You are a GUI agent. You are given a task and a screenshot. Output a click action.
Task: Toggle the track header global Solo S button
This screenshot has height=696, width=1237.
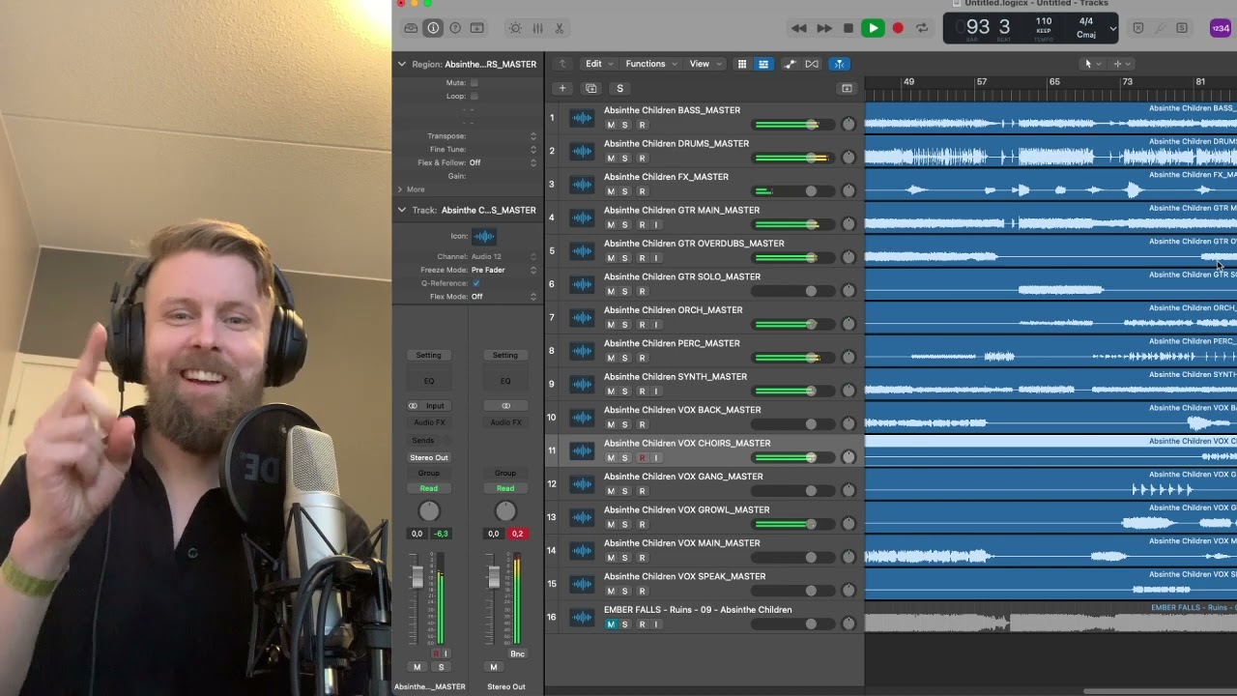pyautogui.click(x=620, y=88)
